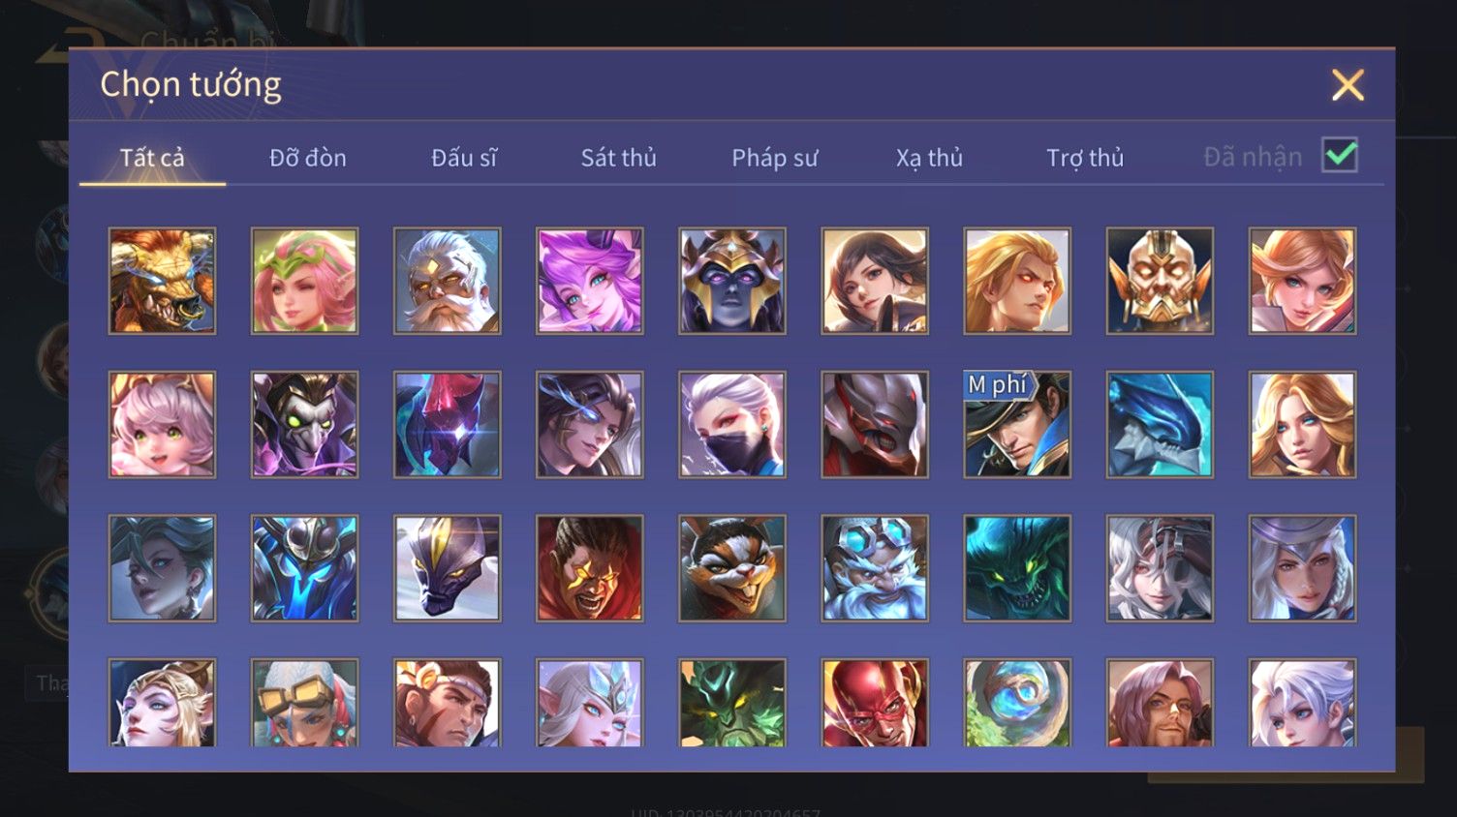The height and width of the screenshot is (817, 1457).
Task: Pick the masked white-haired ninja hero
Action: coord(732,424)
